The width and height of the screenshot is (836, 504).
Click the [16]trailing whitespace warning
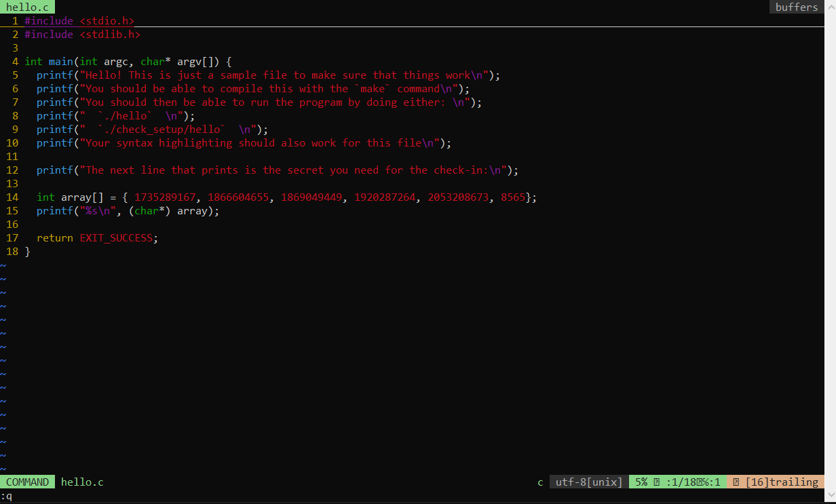point(776,482)
